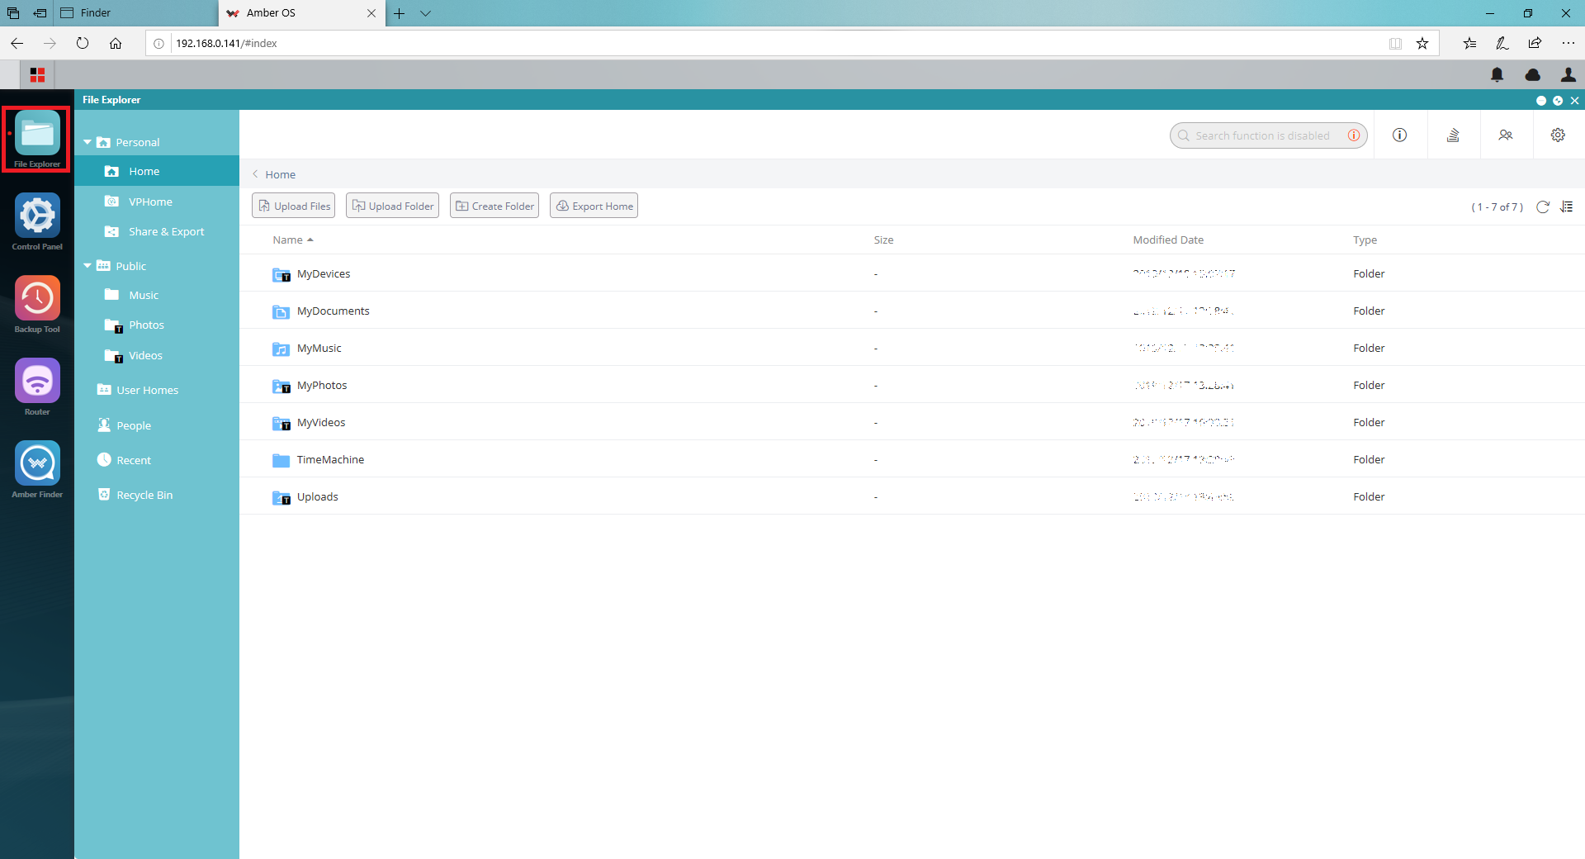Open the Backup Tool app
1585x859 pixels.
37,298
